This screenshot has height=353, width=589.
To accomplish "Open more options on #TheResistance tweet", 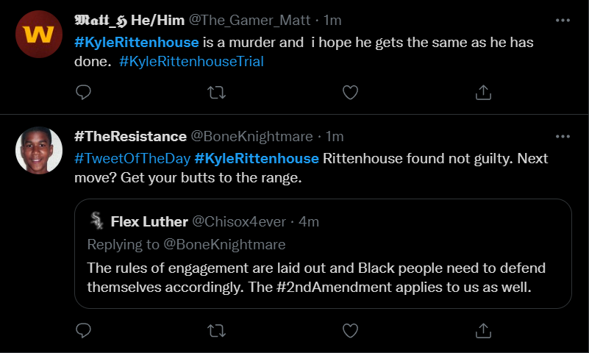I will coord(563,137).
